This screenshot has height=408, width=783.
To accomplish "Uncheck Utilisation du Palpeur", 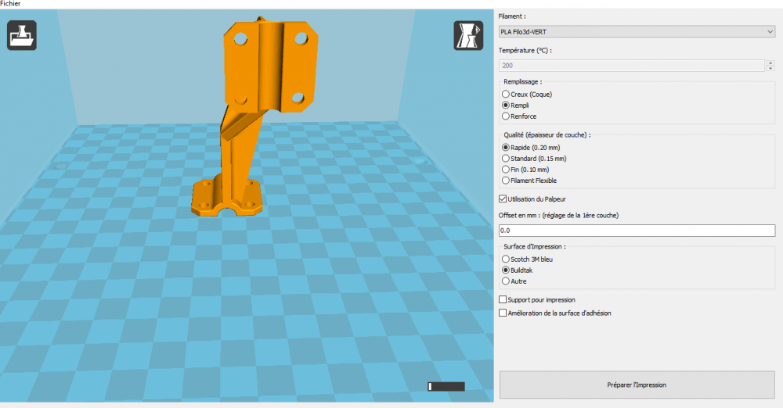I will (503, 199).
